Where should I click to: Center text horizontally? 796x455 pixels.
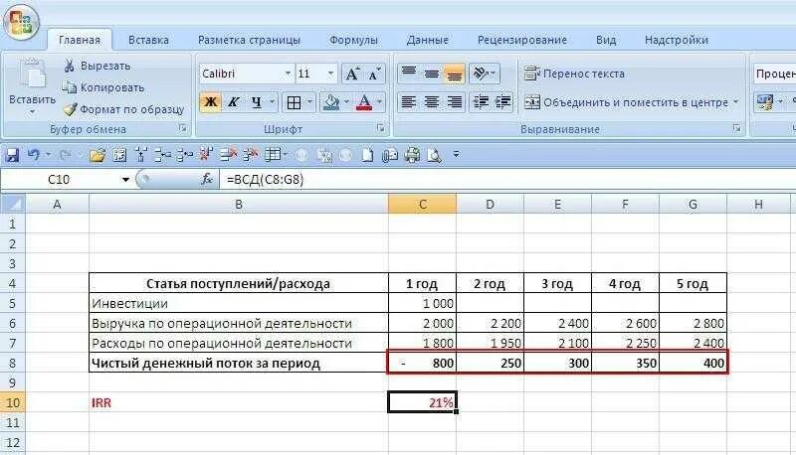pyautogui.click(x=432, y=102)
